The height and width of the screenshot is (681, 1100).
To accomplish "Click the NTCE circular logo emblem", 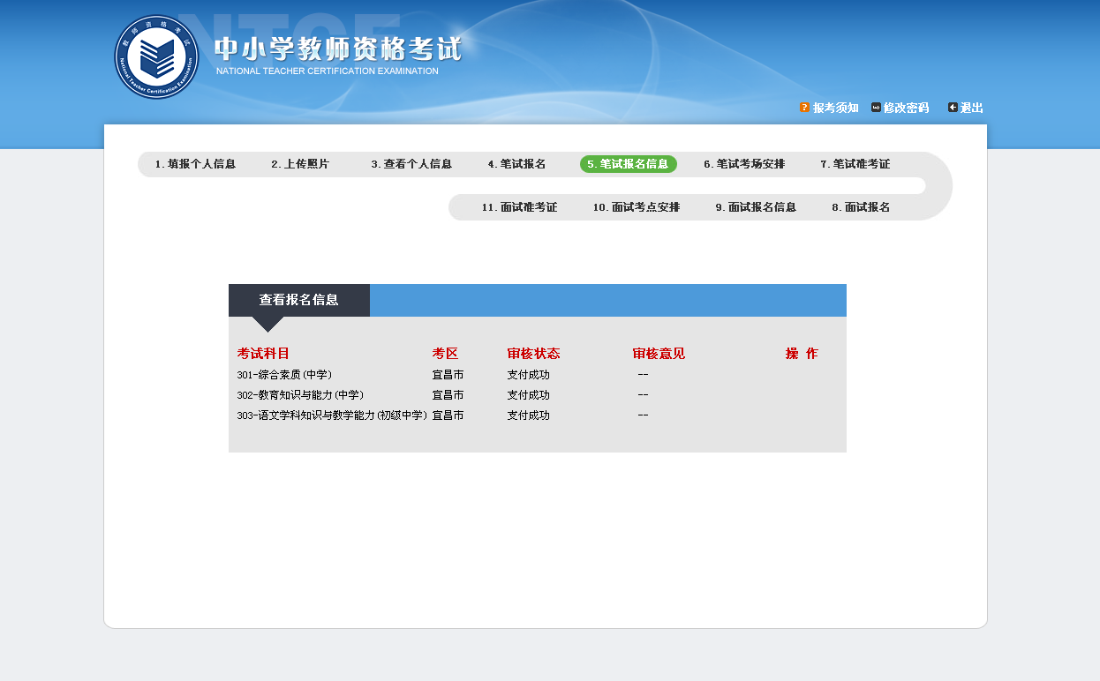I will [x=156, y=57].
